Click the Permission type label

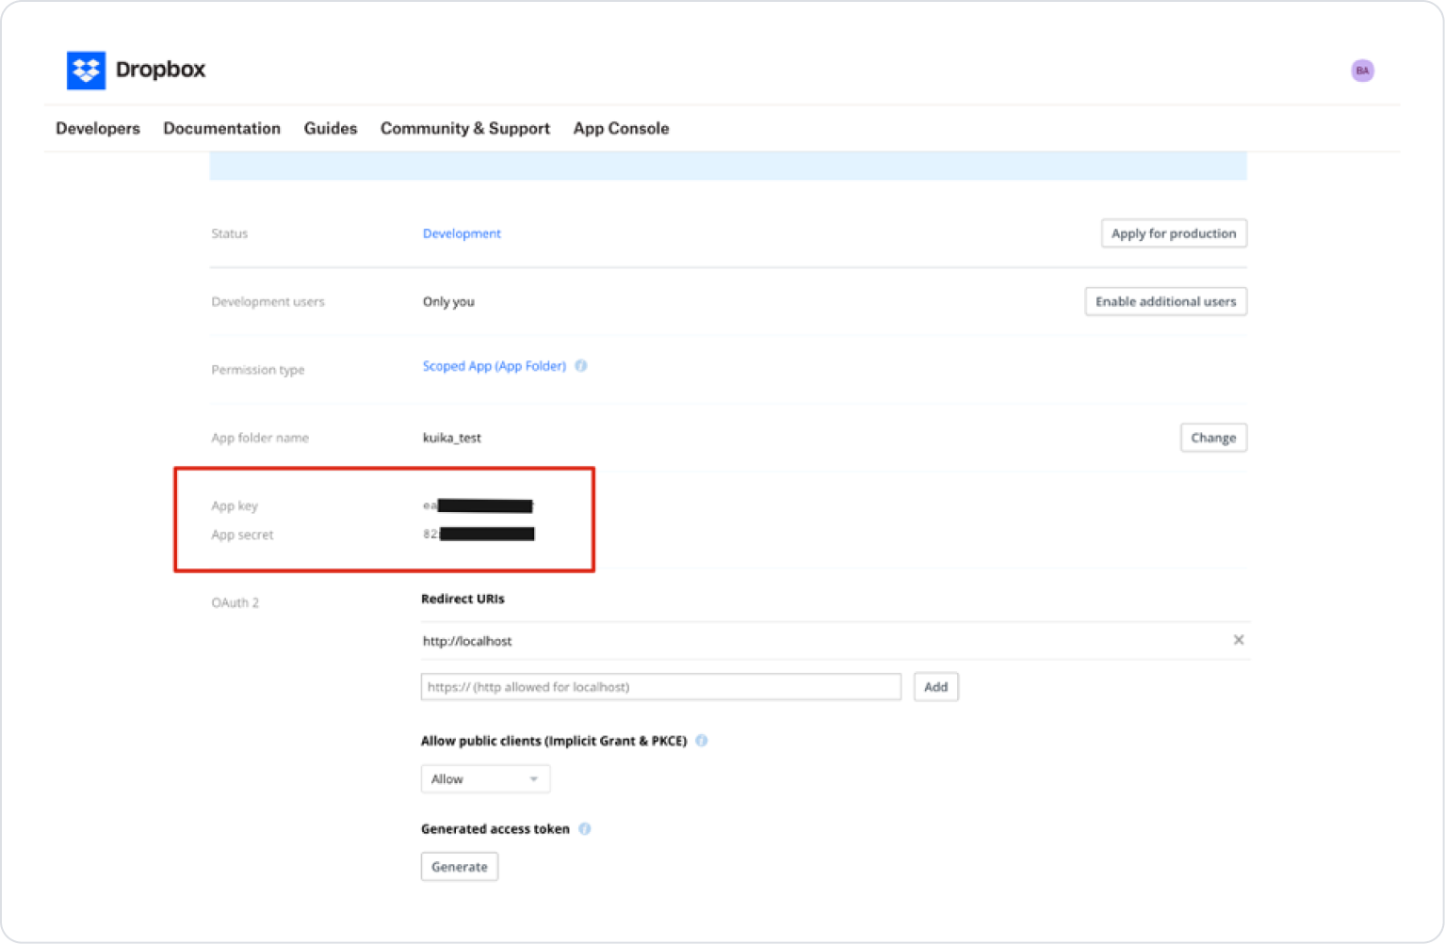click(258, 370)
